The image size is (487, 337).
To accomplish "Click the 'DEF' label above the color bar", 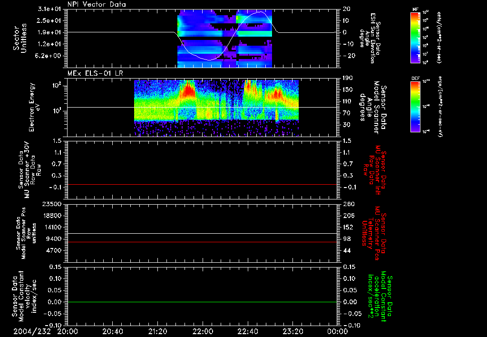I will click(416, 79).
